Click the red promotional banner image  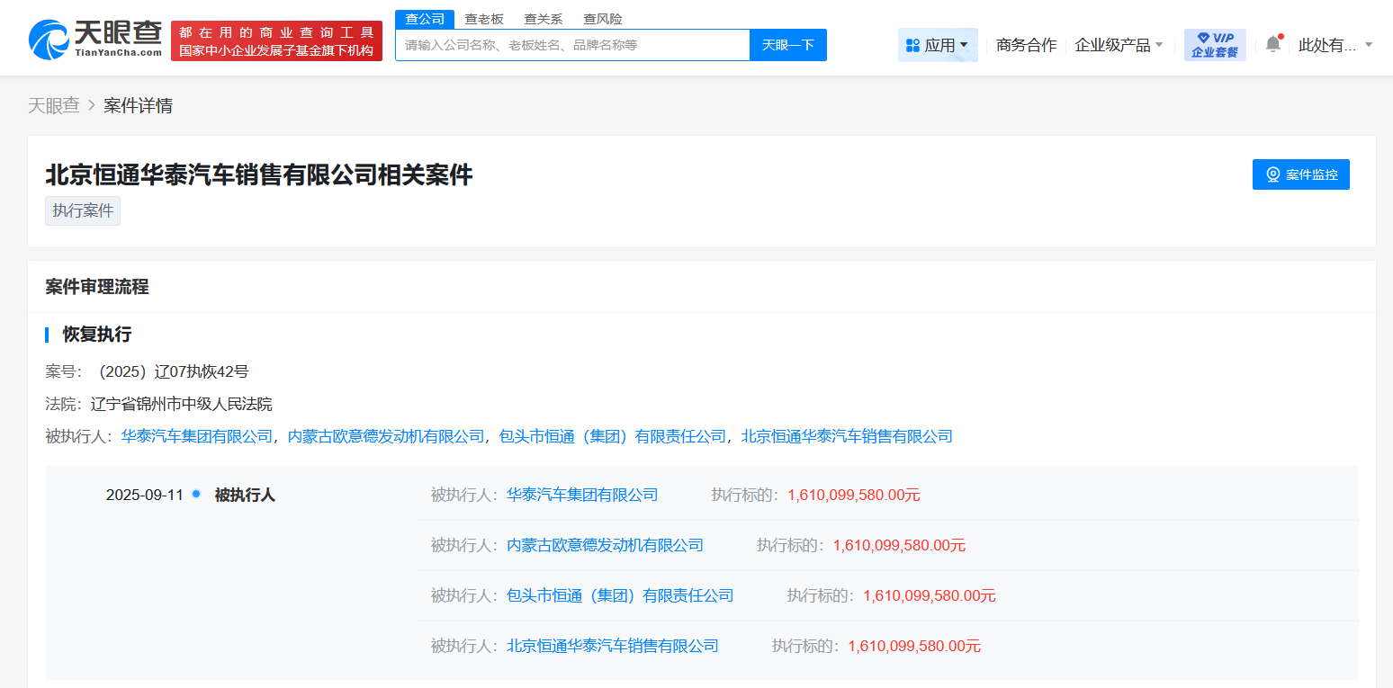point(276,41)
